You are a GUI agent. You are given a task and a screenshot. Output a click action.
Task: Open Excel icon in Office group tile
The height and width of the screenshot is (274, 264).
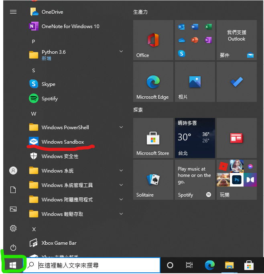(208, 27)
